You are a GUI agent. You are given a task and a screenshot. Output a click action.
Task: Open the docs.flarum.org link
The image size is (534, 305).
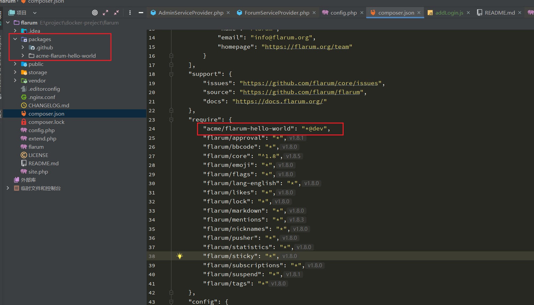pyautogui.click(x=279, y=101)
